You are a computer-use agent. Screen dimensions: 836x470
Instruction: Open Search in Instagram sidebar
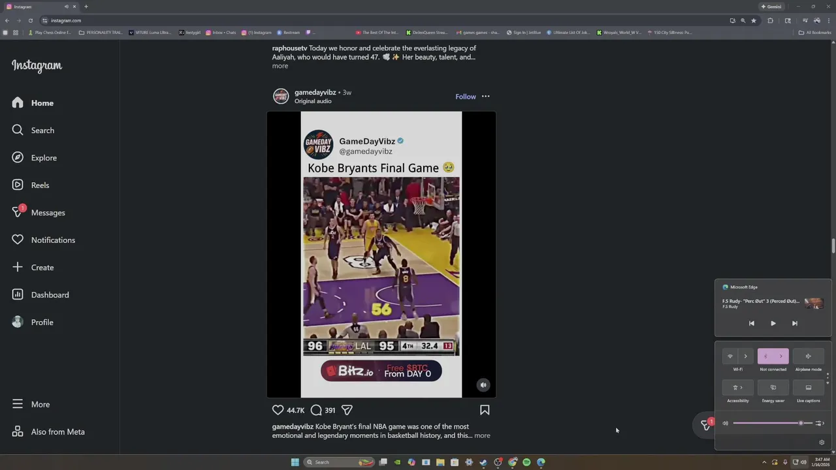(33, 130)
